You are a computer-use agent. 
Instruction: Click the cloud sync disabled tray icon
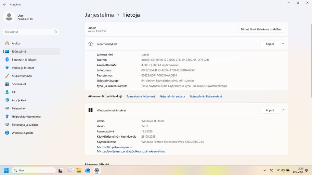[272, 170]
